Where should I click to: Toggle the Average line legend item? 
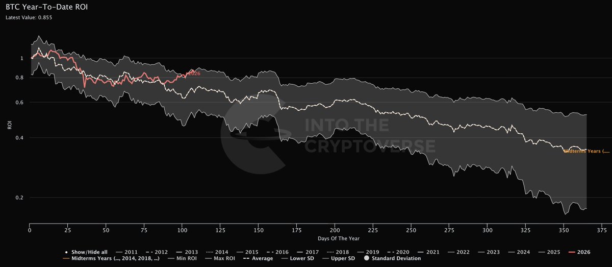(x=261, y=258)
